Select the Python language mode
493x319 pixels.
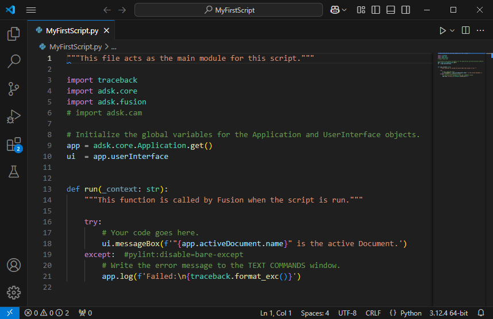pos(411,313)
